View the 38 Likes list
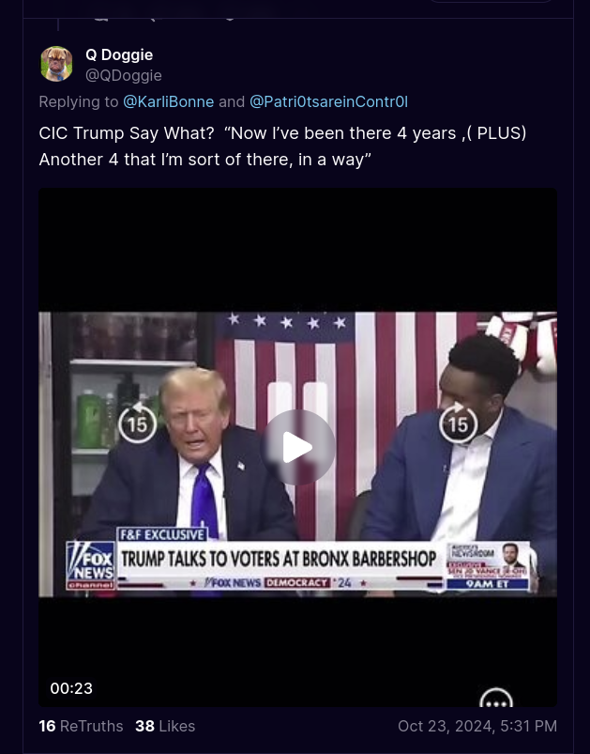Viewport: 590px width, 754px height. click(x=165, y=726)
